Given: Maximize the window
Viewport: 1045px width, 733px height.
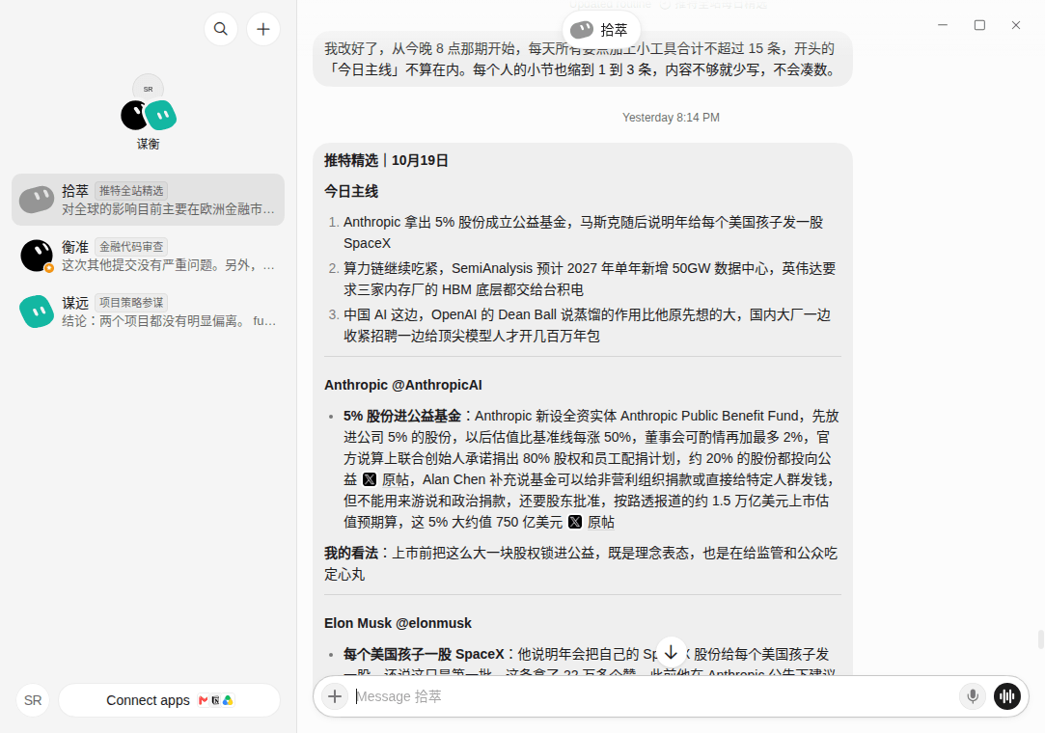Looking at the screenshot, I should [979, 25].
